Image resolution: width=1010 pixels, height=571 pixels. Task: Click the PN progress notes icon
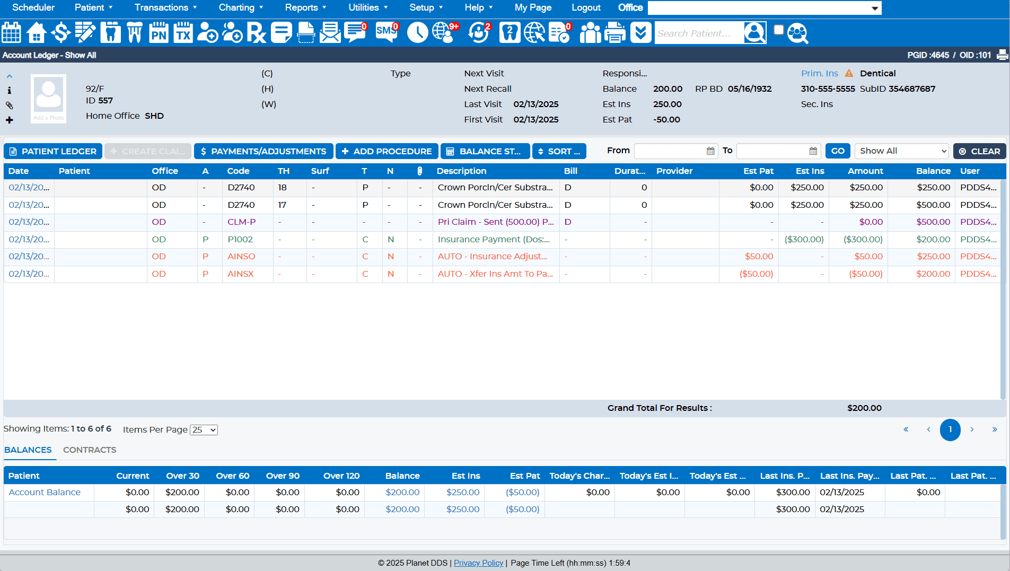tap(159, 33)
